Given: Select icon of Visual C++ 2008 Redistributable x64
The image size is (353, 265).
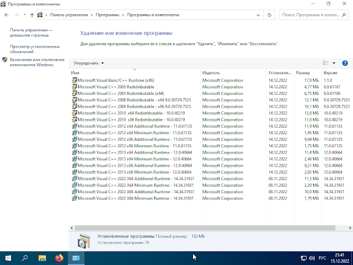Looking at the screenshot, I should [x=74, y=100].
